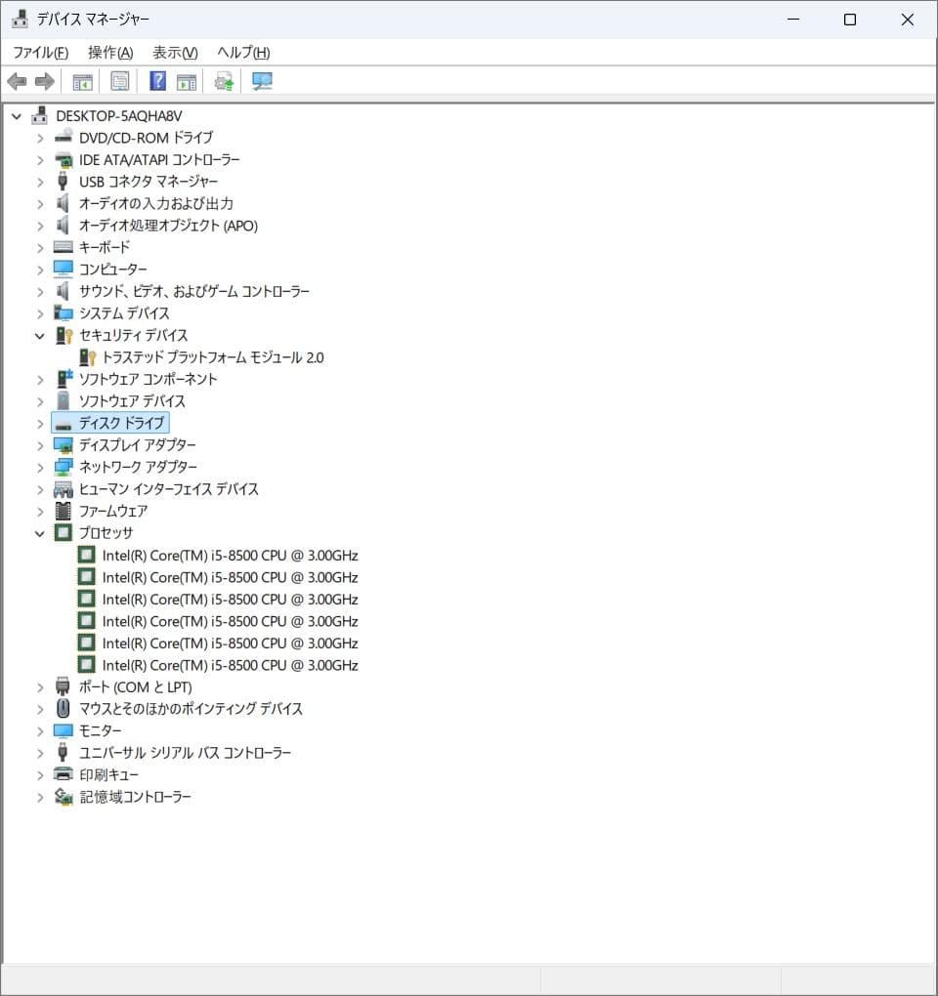Select the トラステッド プラットフォーム モジュール 2.0 entry

211,357
